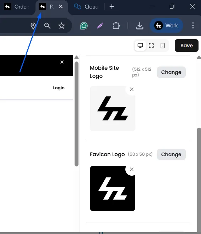Change the Favicon Logo
Image resolution: width=201 pixels, height=234 pixels.
click(171, 154)
